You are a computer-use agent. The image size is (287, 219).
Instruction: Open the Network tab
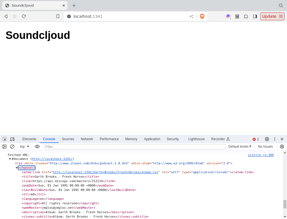click(87, 139)
